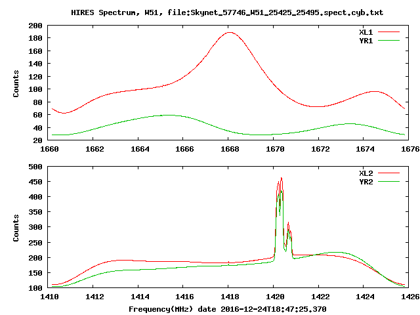Select the XL1 legend label

366,32
